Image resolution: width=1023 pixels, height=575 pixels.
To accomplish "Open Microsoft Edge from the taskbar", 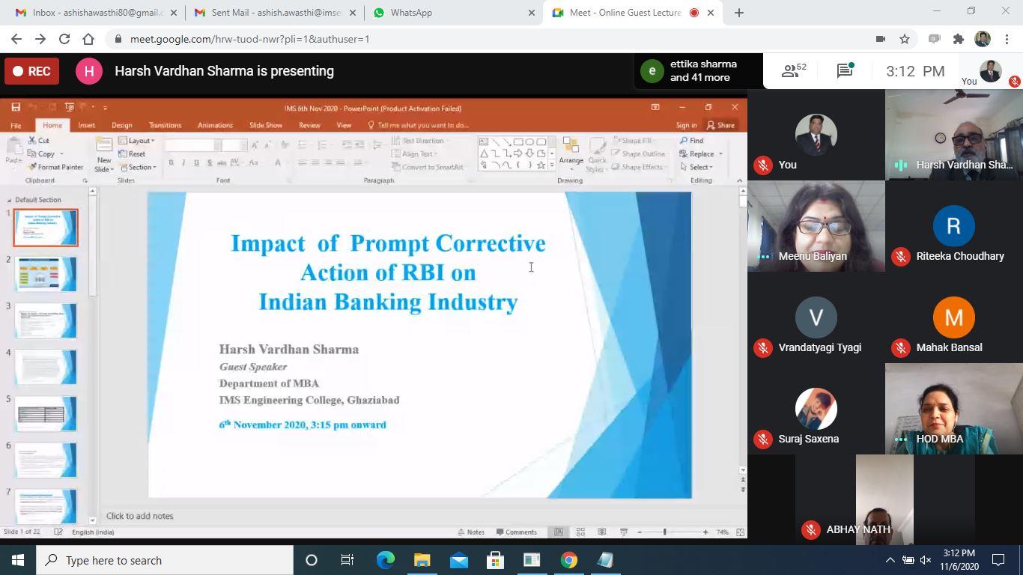I will point(385,560).
